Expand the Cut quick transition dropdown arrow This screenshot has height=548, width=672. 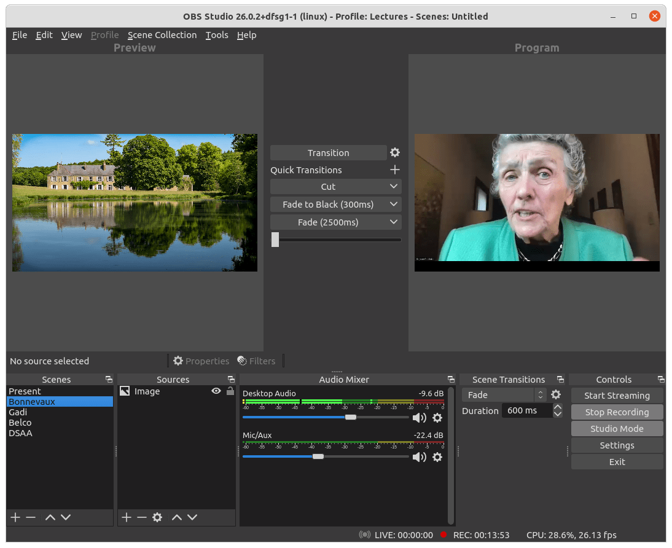pyautogui.click(x=393, y=187)
